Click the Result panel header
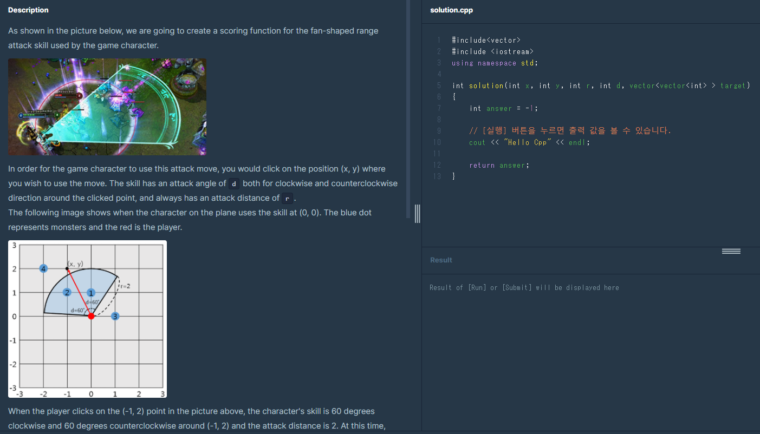The width and height of the screenshot is (760, 434). click(x=441, y=260)
